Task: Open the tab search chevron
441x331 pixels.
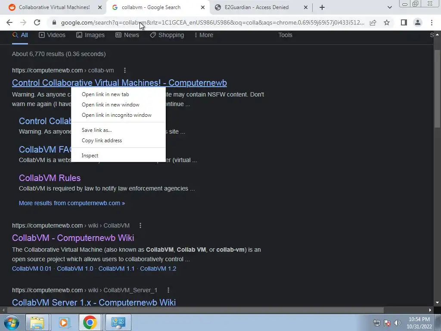Action: tap(389, 7)
